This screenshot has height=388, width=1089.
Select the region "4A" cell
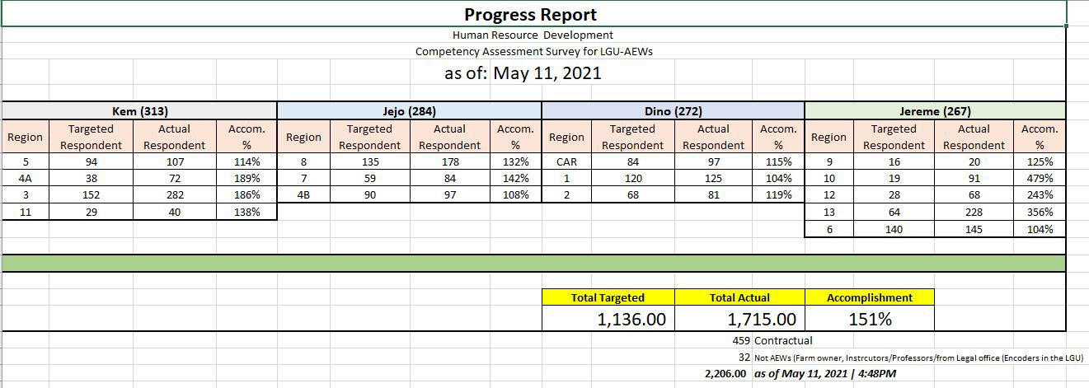pos(25,178)
